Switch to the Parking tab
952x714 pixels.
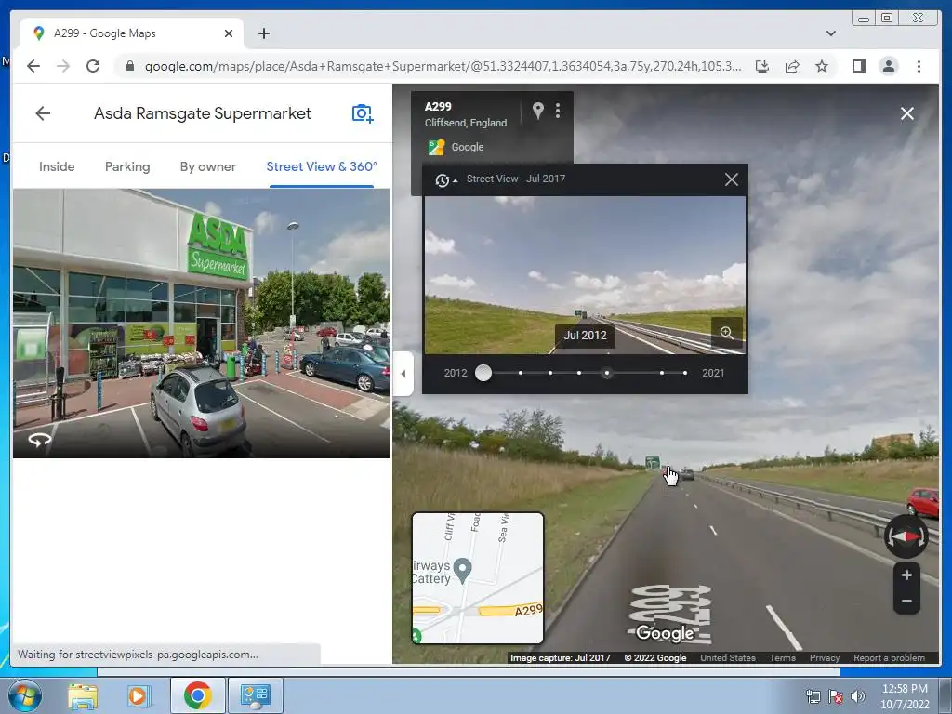126,166
